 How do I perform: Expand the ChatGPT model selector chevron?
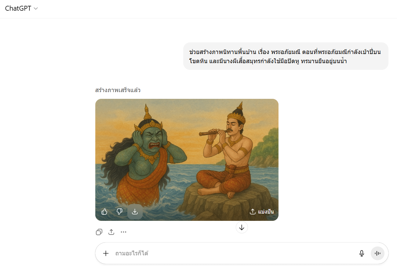[x=36, y=9]
